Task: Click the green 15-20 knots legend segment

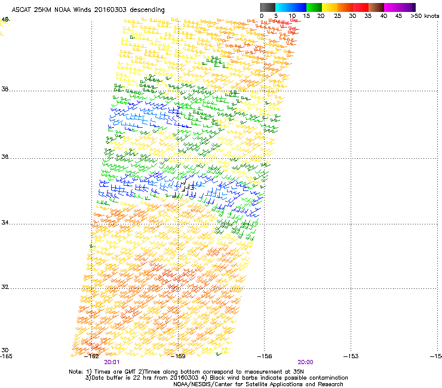Action: [314, 7]
